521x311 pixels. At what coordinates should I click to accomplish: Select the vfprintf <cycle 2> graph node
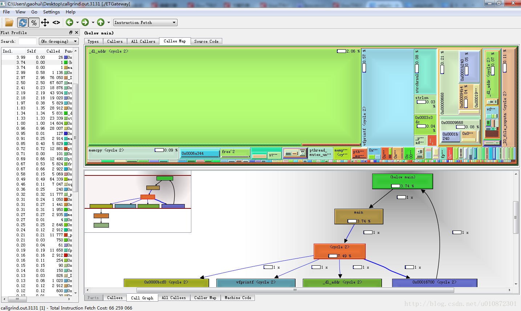pyautogui.click(x=256, y=282)
